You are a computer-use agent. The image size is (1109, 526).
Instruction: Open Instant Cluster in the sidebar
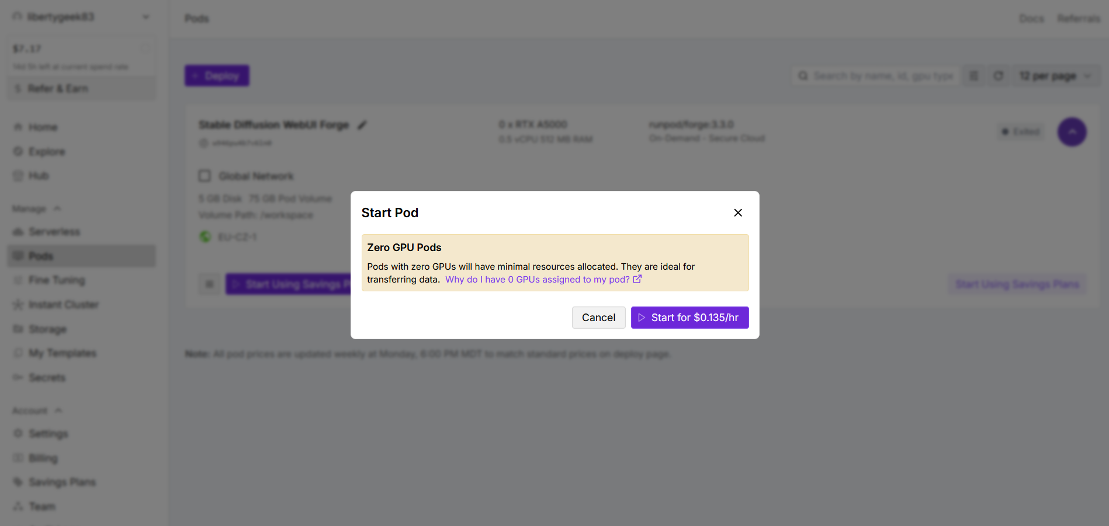(x=64, y=305)
